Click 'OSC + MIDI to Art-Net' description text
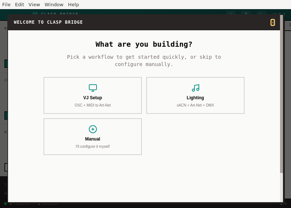Image resolution: width=291 pixels, height=208 pixels. coord(92,105)
